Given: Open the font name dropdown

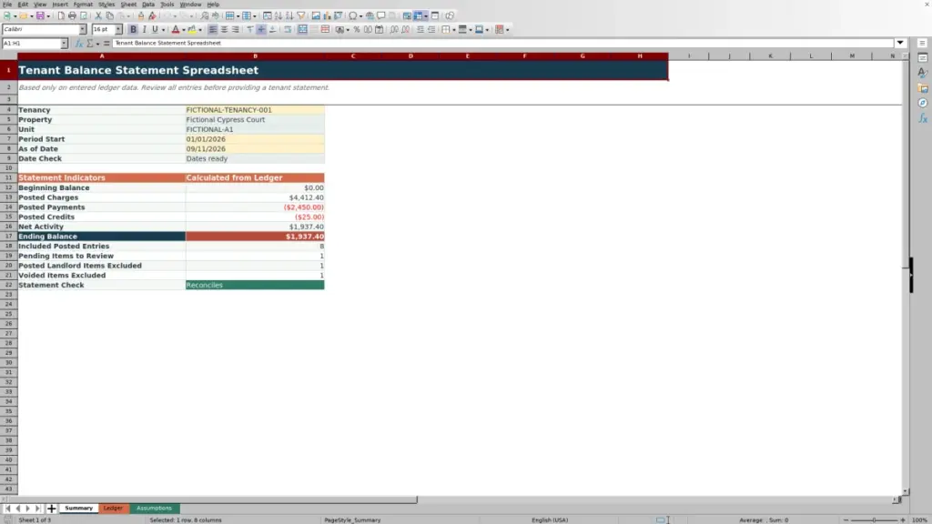Looking at the screenshot, I should pos(83,29).
